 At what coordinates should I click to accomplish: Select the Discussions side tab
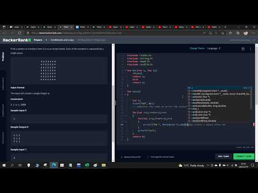pyautogui.click(x=3, y=138)
